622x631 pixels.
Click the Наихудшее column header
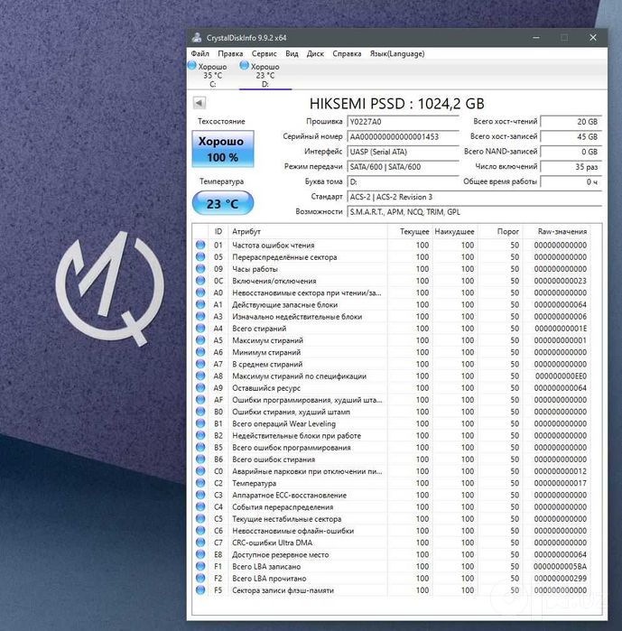(x=454, y=231)
